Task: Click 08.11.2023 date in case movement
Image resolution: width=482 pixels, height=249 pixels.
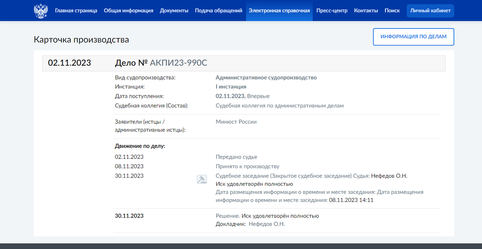Action: coord(129,166)
